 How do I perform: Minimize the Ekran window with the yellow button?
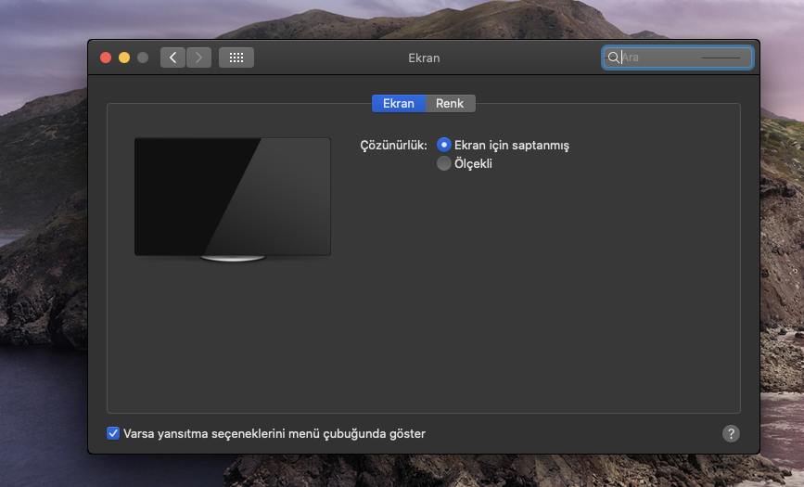(x=124, y=58)
